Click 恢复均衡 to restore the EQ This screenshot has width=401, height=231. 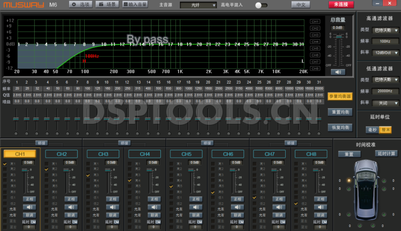340,127
